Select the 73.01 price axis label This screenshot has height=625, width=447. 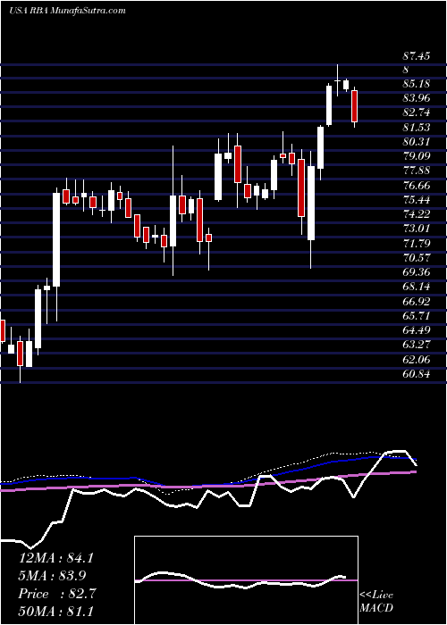pos(417,229)
